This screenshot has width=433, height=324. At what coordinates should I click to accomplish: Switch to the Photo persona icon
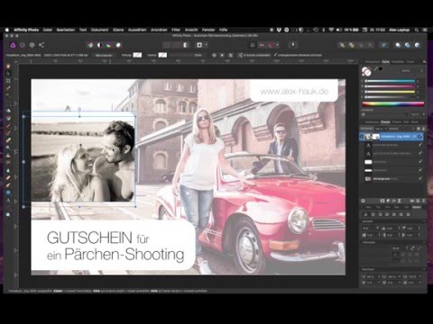(x=13, y=45)
